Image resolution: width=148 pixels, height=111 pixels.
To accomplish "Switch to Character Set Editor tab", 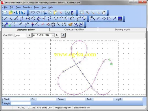I will (74, 30).
